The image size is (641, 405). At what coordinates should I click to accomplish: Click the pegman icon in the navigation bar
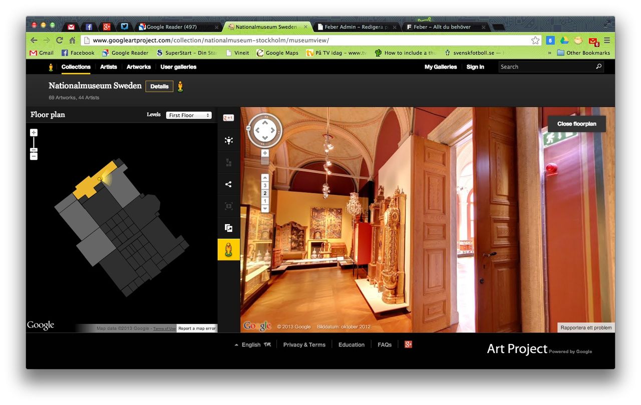(51, 66)
